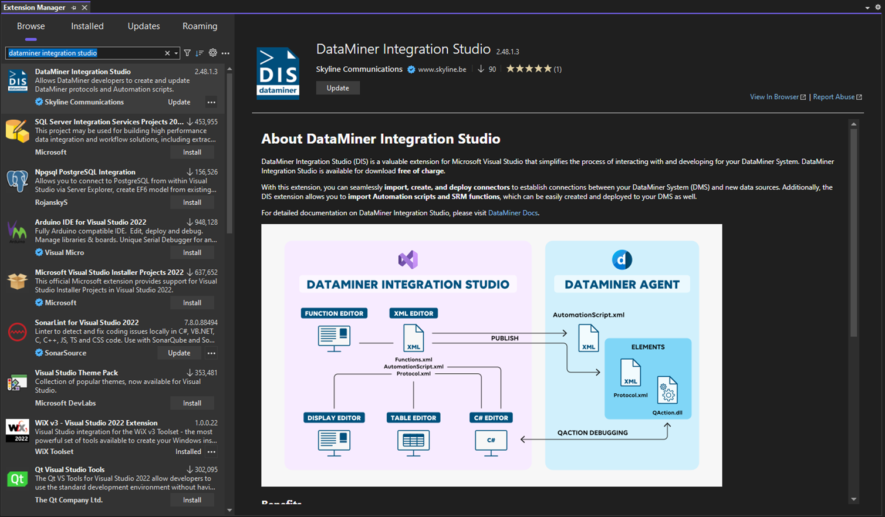Open the www.skyline.be link
This screenshot has height=517, width=885.
click(442, 69)
